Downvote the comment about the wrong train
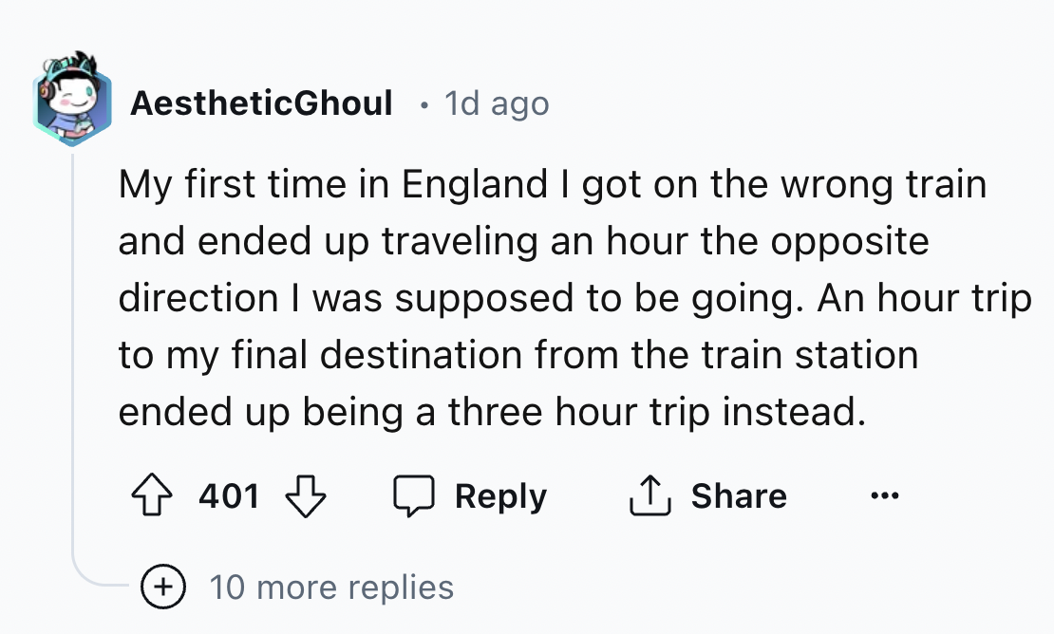The height and width of the screenshot is (634, 1054). (x=306, y=496)
